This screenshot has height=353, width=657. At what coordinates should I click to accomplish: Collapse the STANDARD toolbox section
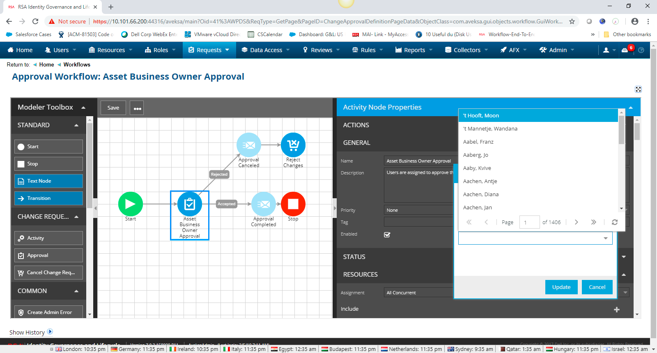click(76, 125)
